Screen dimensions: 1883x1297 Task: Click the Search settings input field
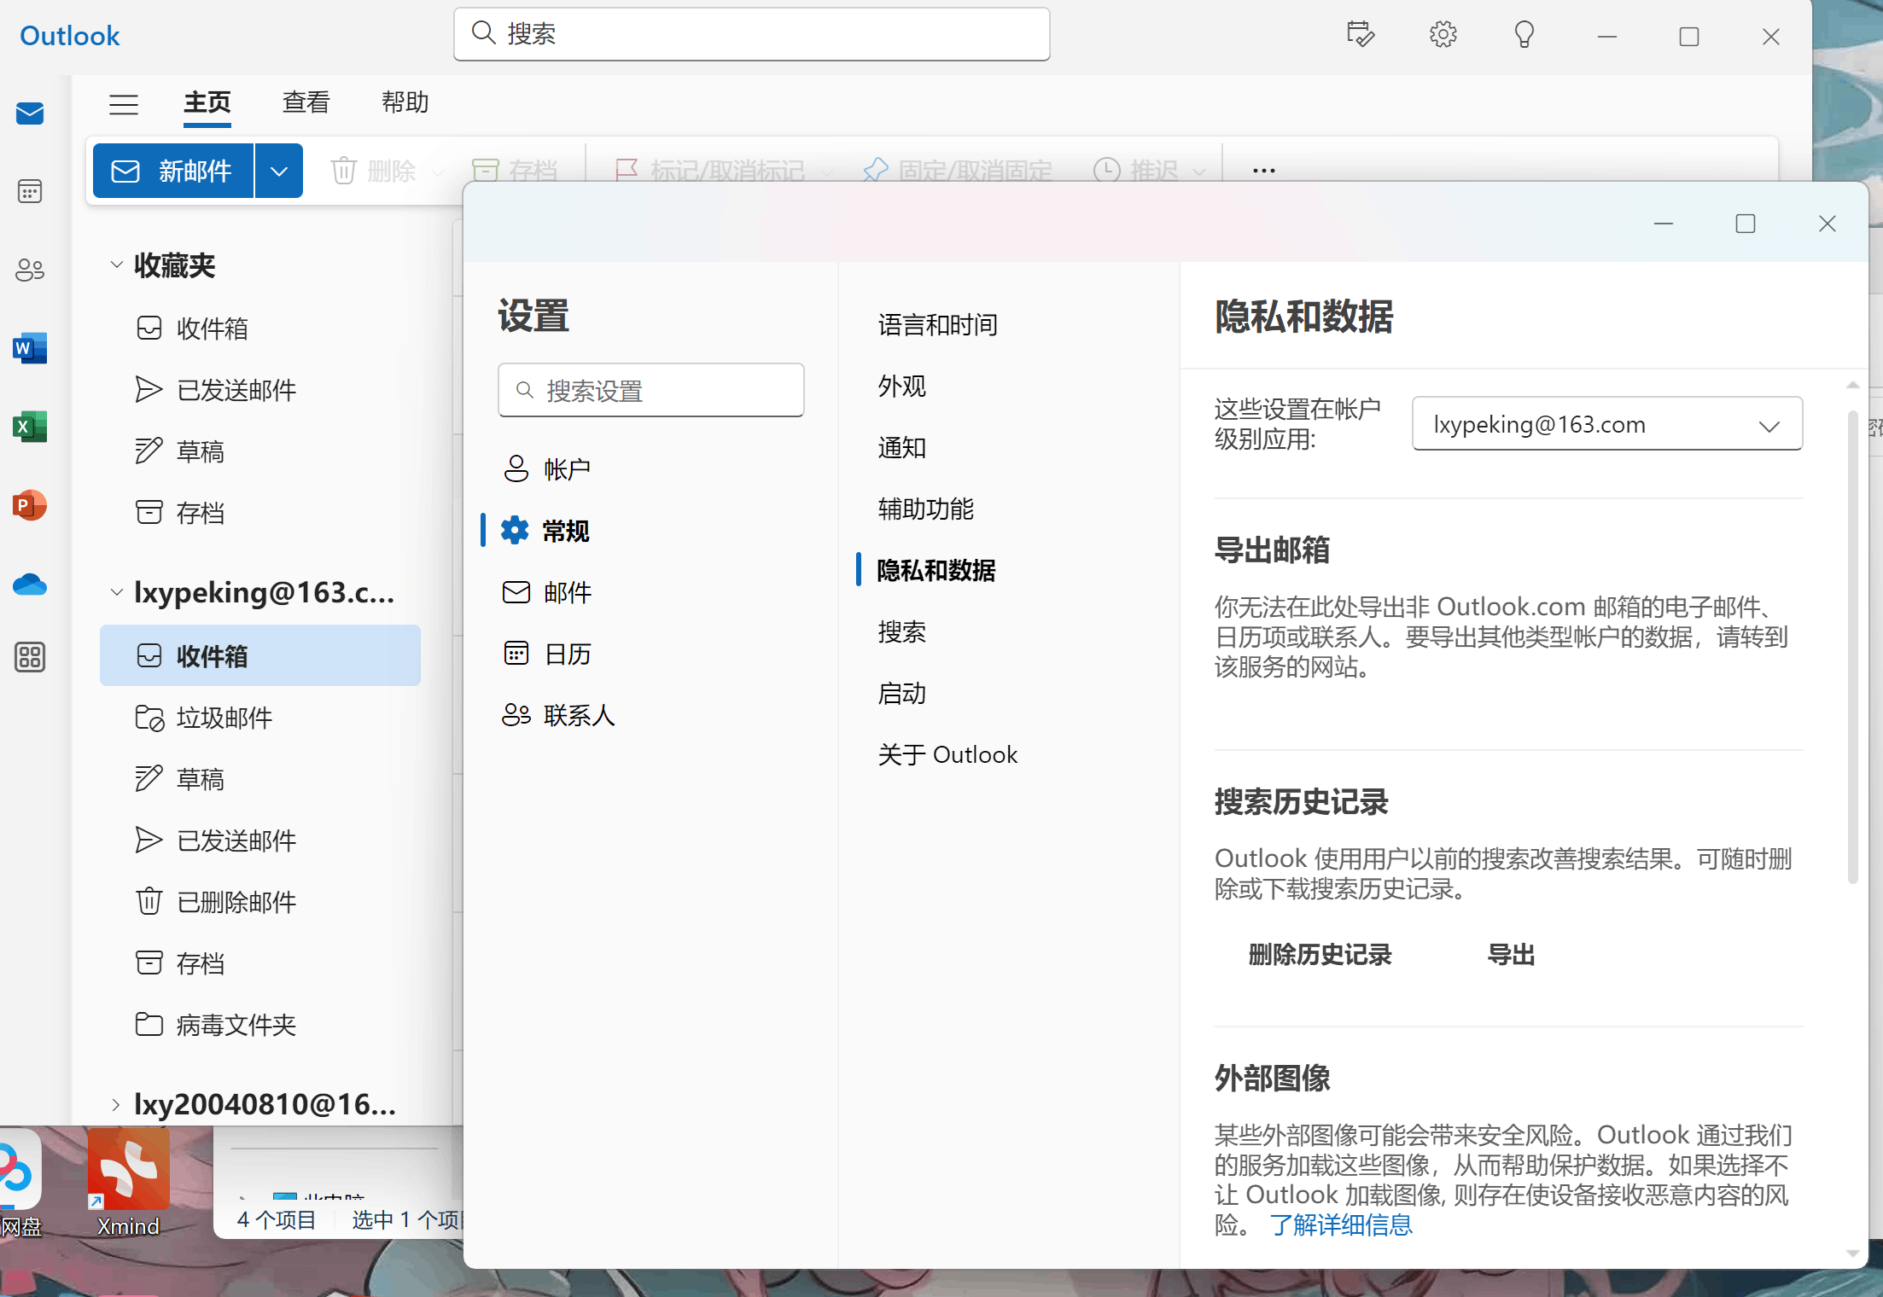point(651,391)
